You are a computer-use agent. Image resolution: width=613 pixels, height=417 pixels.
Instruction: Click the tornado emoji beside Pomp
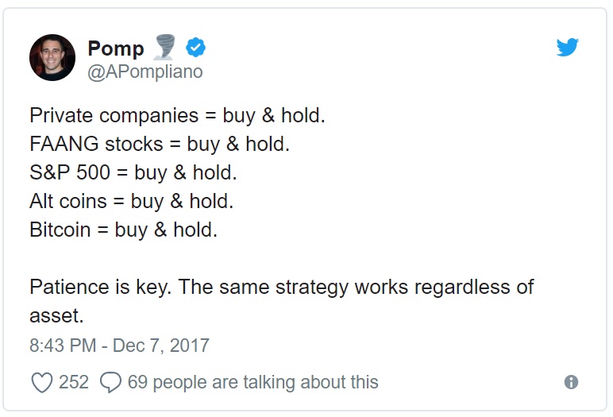(x=164, y=47)
